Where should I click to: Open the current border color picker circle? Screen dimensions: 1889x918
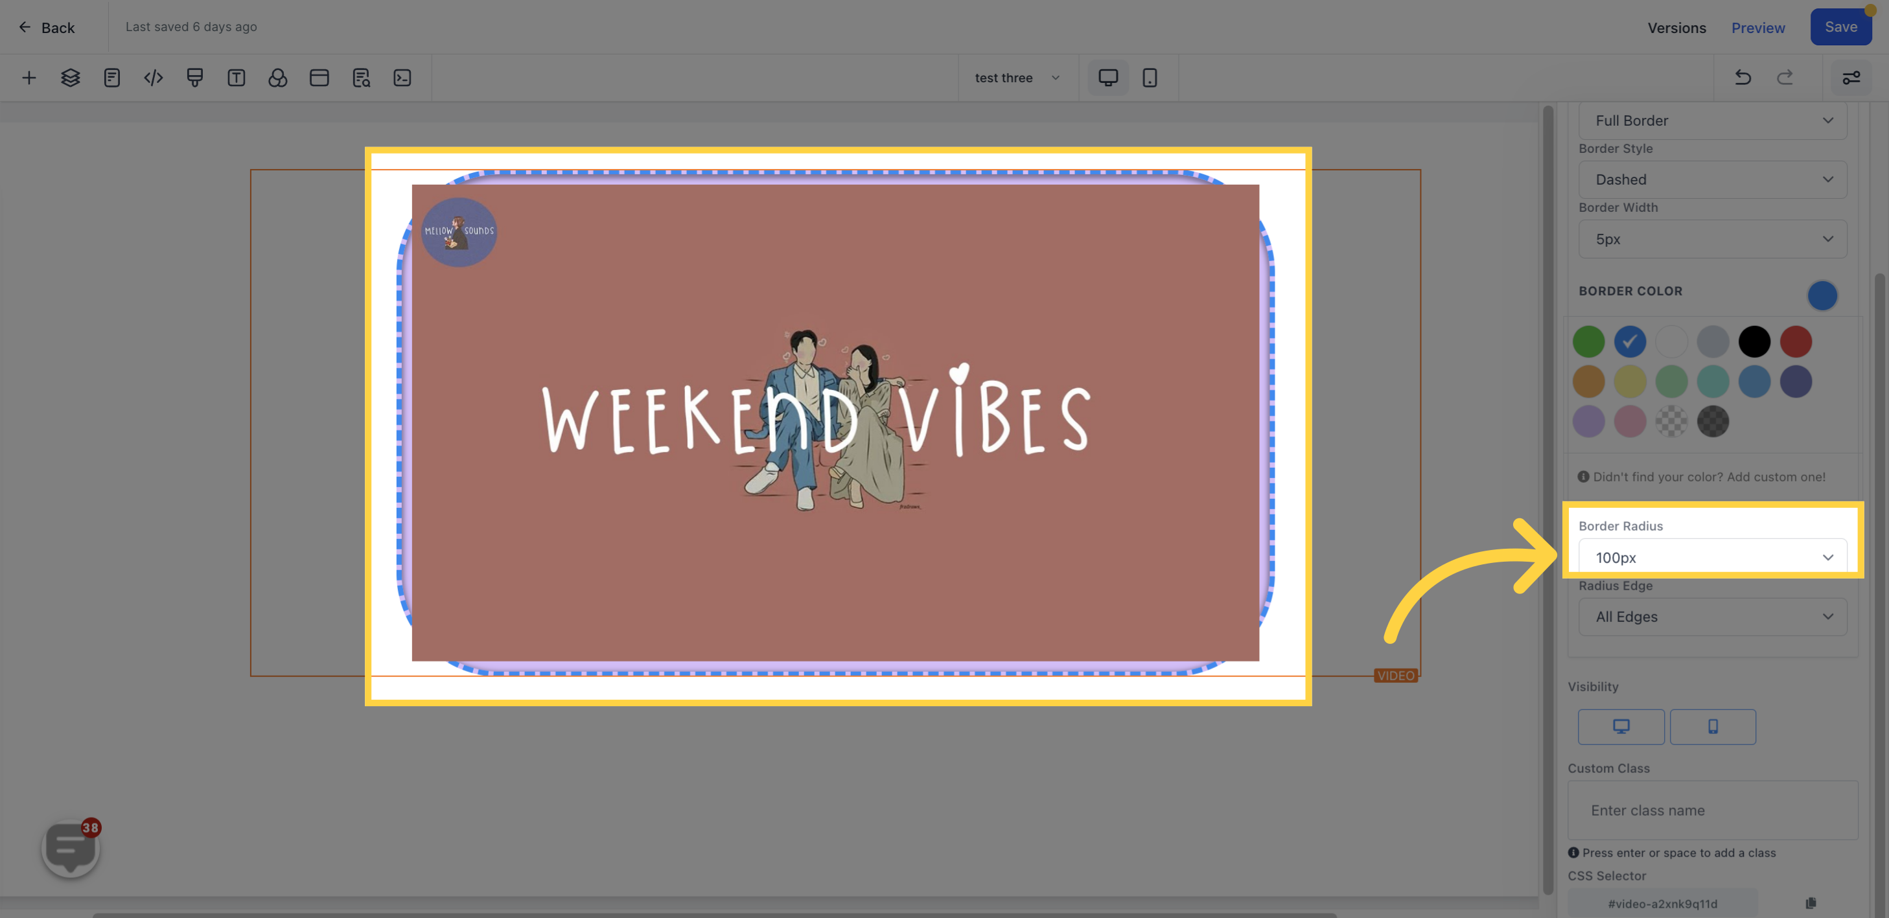[x=1822, y=295]
